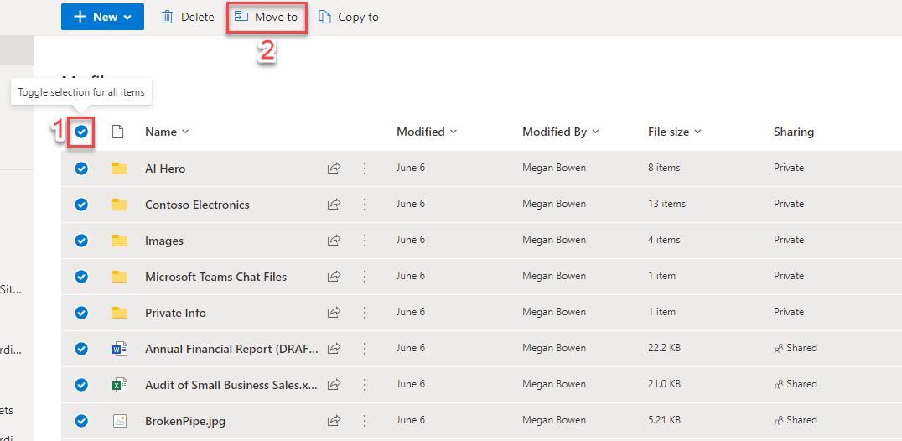The width and height of the screenshot is (902, 441).
Task: Click the Contoso Electronics folder icon
Action: 120,204
